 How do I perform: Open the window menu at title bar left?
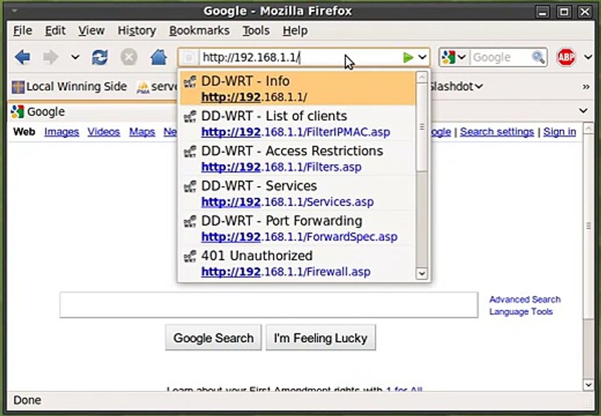(14, 11)
